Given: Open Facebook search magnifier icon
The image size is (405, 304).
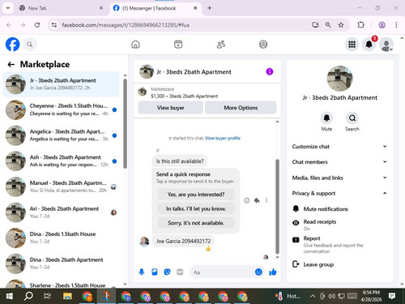Looking at the screenshot, I should point(30,45).
